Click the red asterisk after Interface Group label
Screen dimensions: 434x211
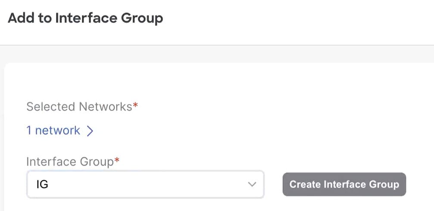117,160
